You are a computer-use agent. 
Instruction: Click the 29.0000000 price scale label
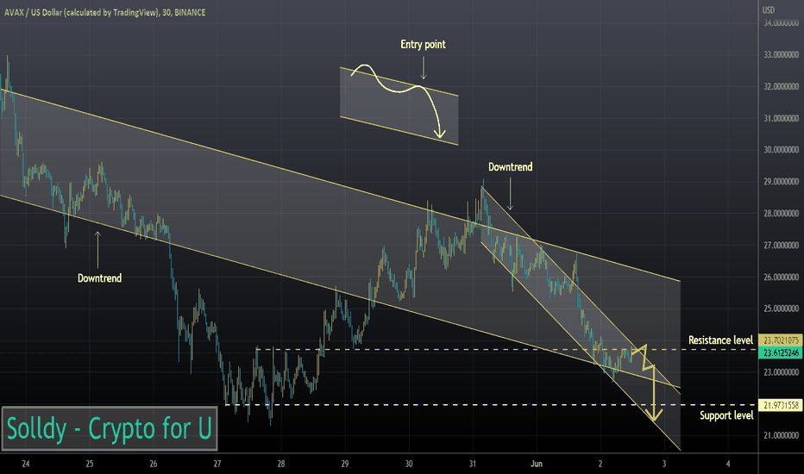[x=781, y=182]
